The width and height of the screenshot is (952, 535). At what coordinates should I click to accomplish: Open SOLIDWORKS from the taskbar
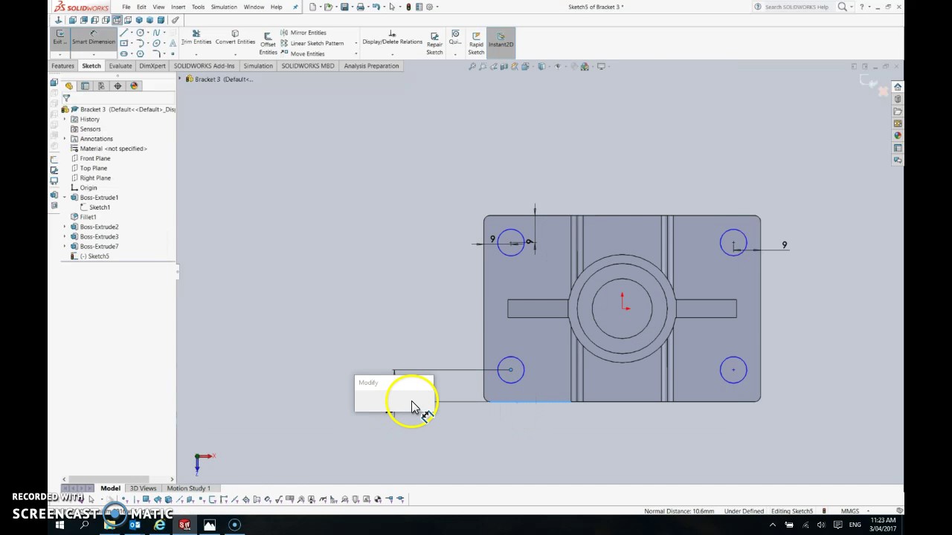184,525
